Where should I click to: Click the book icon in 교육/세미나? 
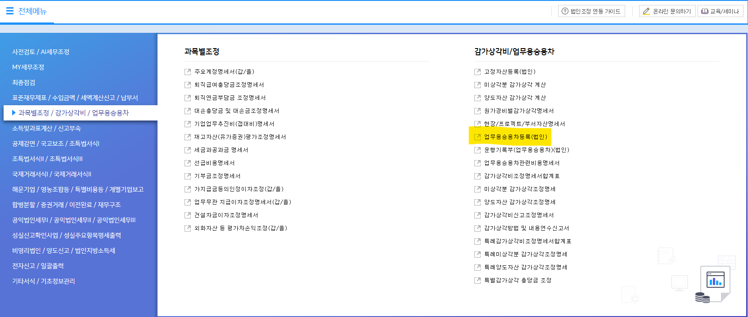(705, 11)
